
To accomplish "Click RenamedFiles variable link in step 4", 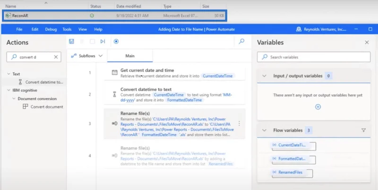I will coord(221,164).
